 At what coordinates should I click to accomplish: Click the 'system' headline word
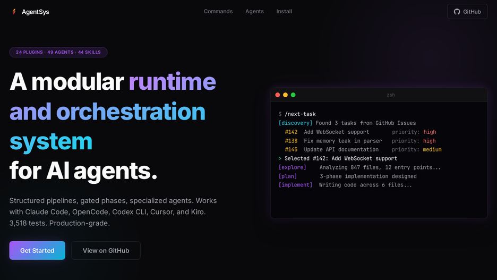[51, 141]
